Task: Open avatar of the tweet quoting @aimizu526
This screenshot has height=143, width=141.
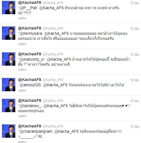Action: 9,85
